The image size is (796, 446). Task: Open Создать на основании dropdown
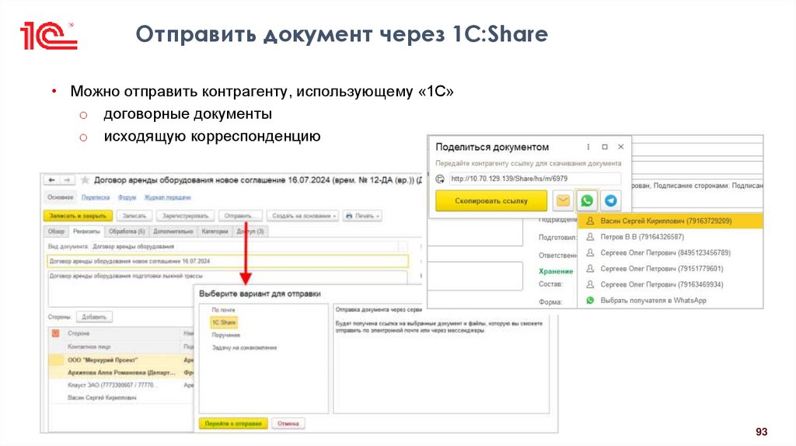(x=302, y=216)
